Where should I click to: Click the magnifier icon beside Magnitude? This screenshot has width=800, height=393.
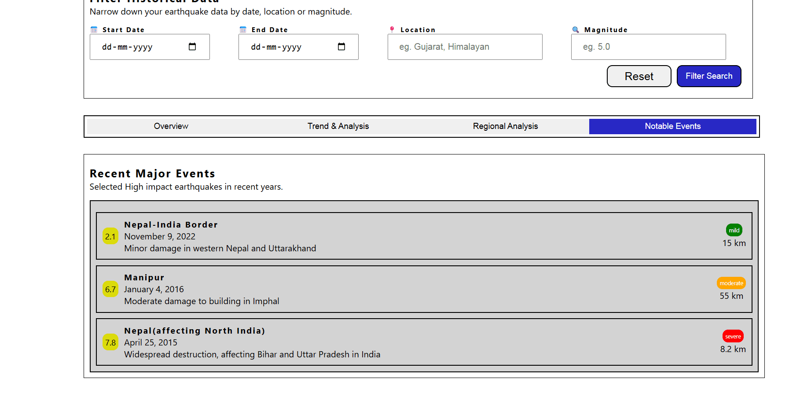(576, 30)
